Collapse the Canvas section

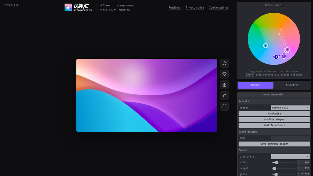(x=307, y=150)
